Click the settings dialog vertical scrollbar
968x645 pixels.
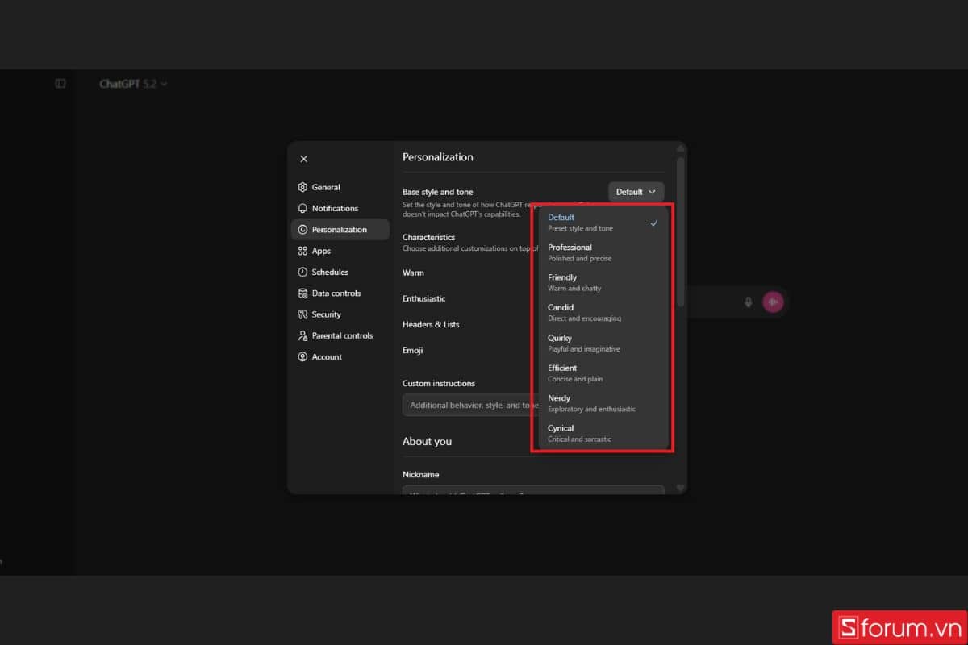[681, 234]
